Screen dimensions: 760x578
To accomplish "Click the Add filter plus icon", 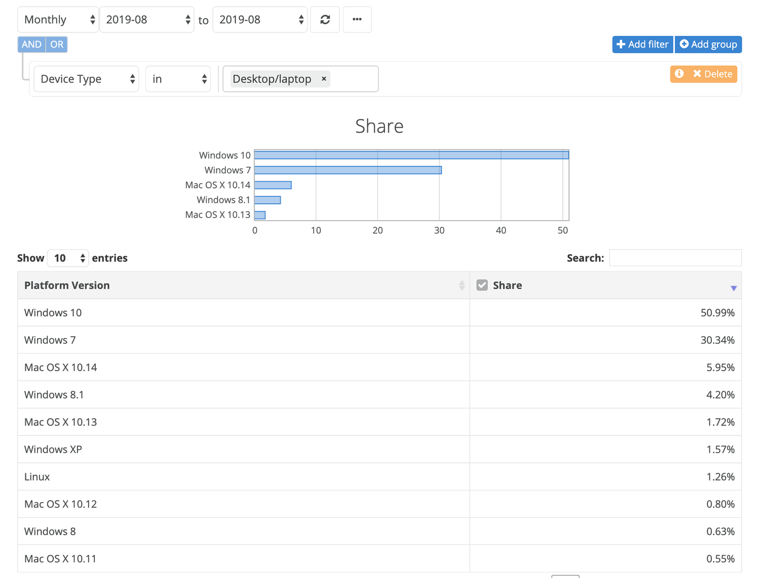I will pyautogui.click(x=622, y=44).
